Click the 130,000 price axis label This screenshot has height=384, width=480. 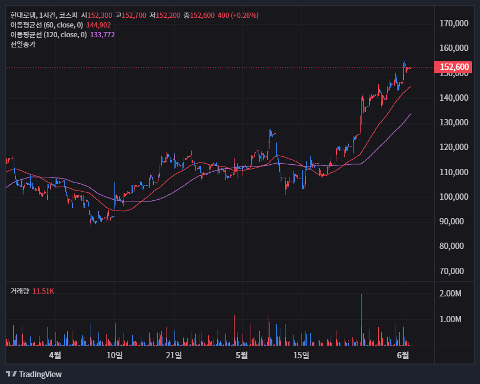click(x=454, y=122)
